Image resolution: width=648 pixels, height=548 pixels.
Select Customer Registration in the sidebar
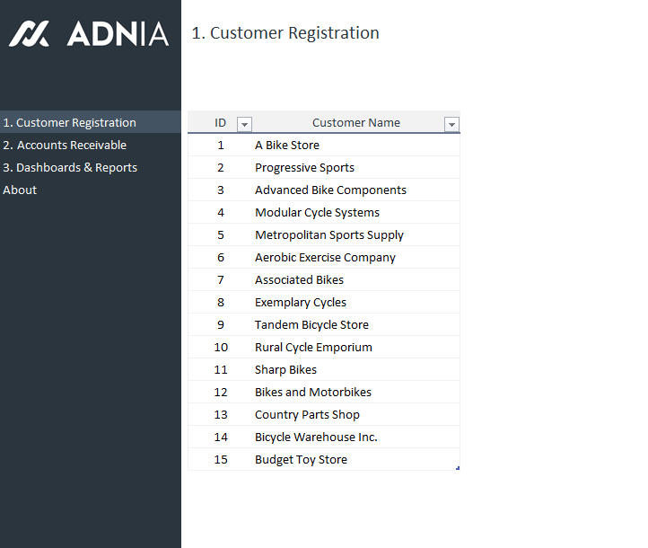70,123
